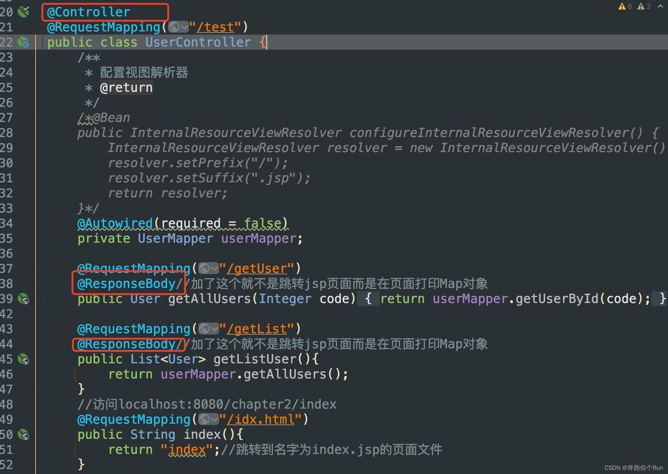Click line number 34 in the gutter
Screen dimensions: 668x474
(7, 223)
